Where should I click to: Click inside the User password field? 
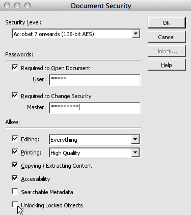95,80
